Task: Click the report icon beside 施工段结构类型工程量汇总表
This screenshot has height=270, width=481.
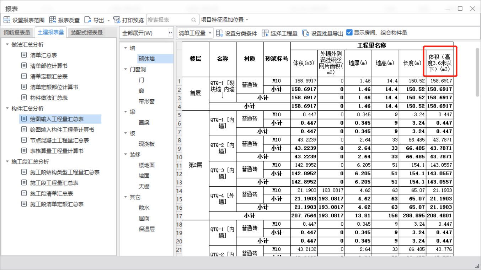Action: pos(24,172)
